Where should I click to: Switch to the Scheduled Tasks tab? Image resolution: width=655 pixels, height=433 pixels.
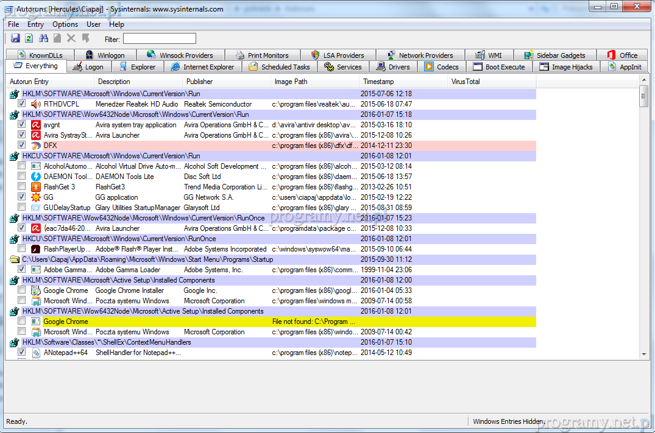pos(279,67)
